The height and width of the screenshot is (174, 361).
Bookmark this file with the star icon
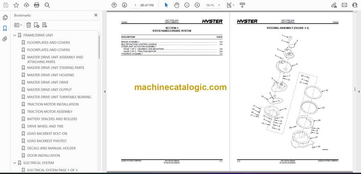[x=16, y=5]
